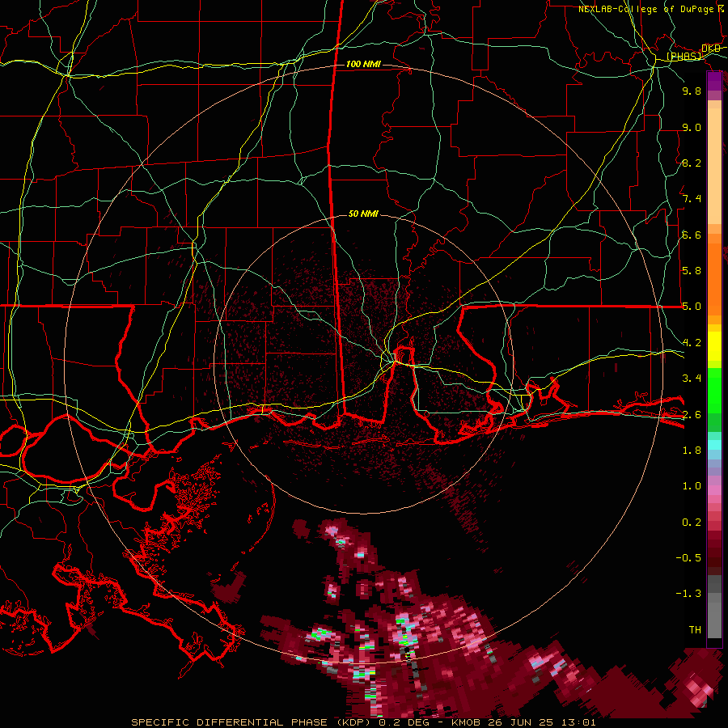Click the 100 NMI range ring label
728x728 pixels.
[x=363, y=64]
